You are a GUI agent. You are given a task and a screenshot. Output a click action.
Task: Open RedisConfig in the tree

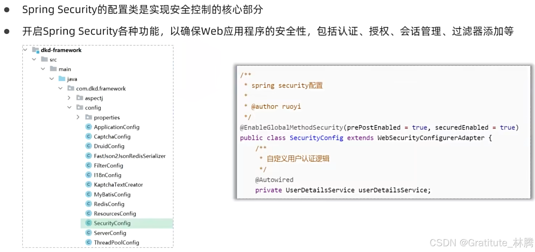(x=109, y=204)
